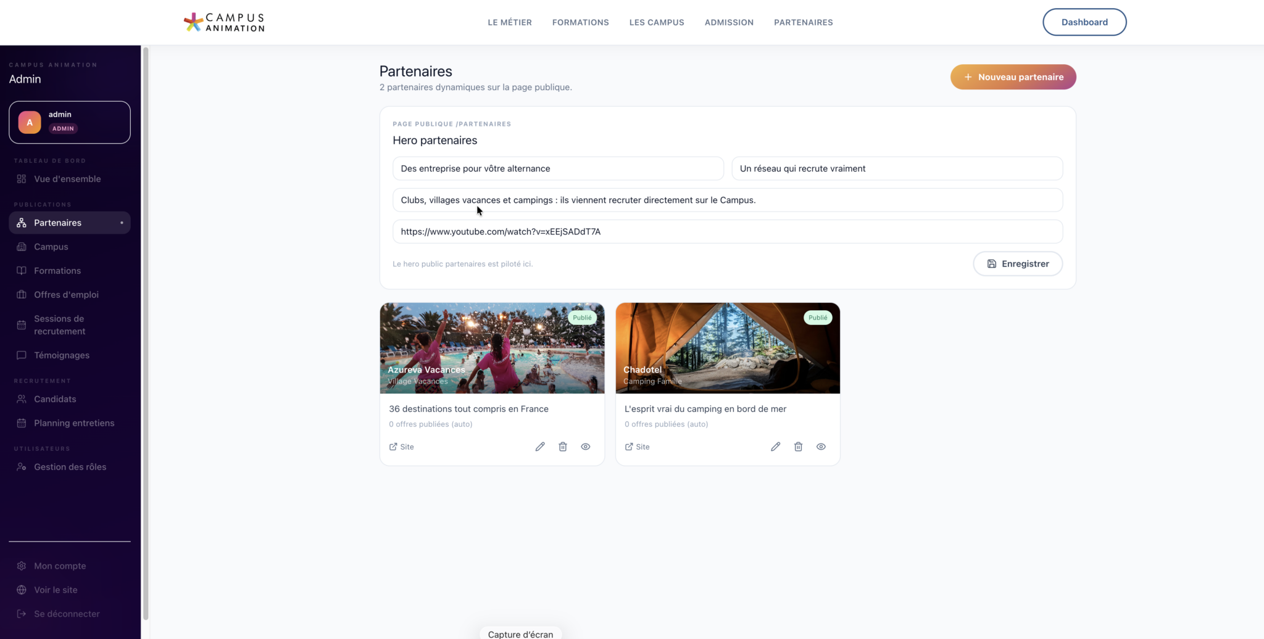Open external Site link on Chadotel card
1264x639 pixels.
637,447
